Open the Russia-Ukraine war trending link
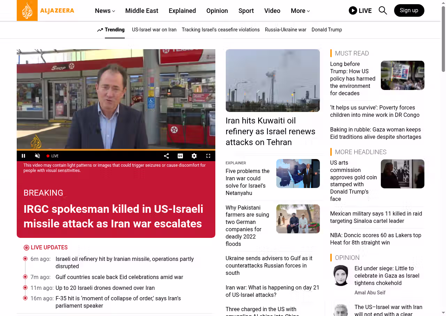 point(285,30)
